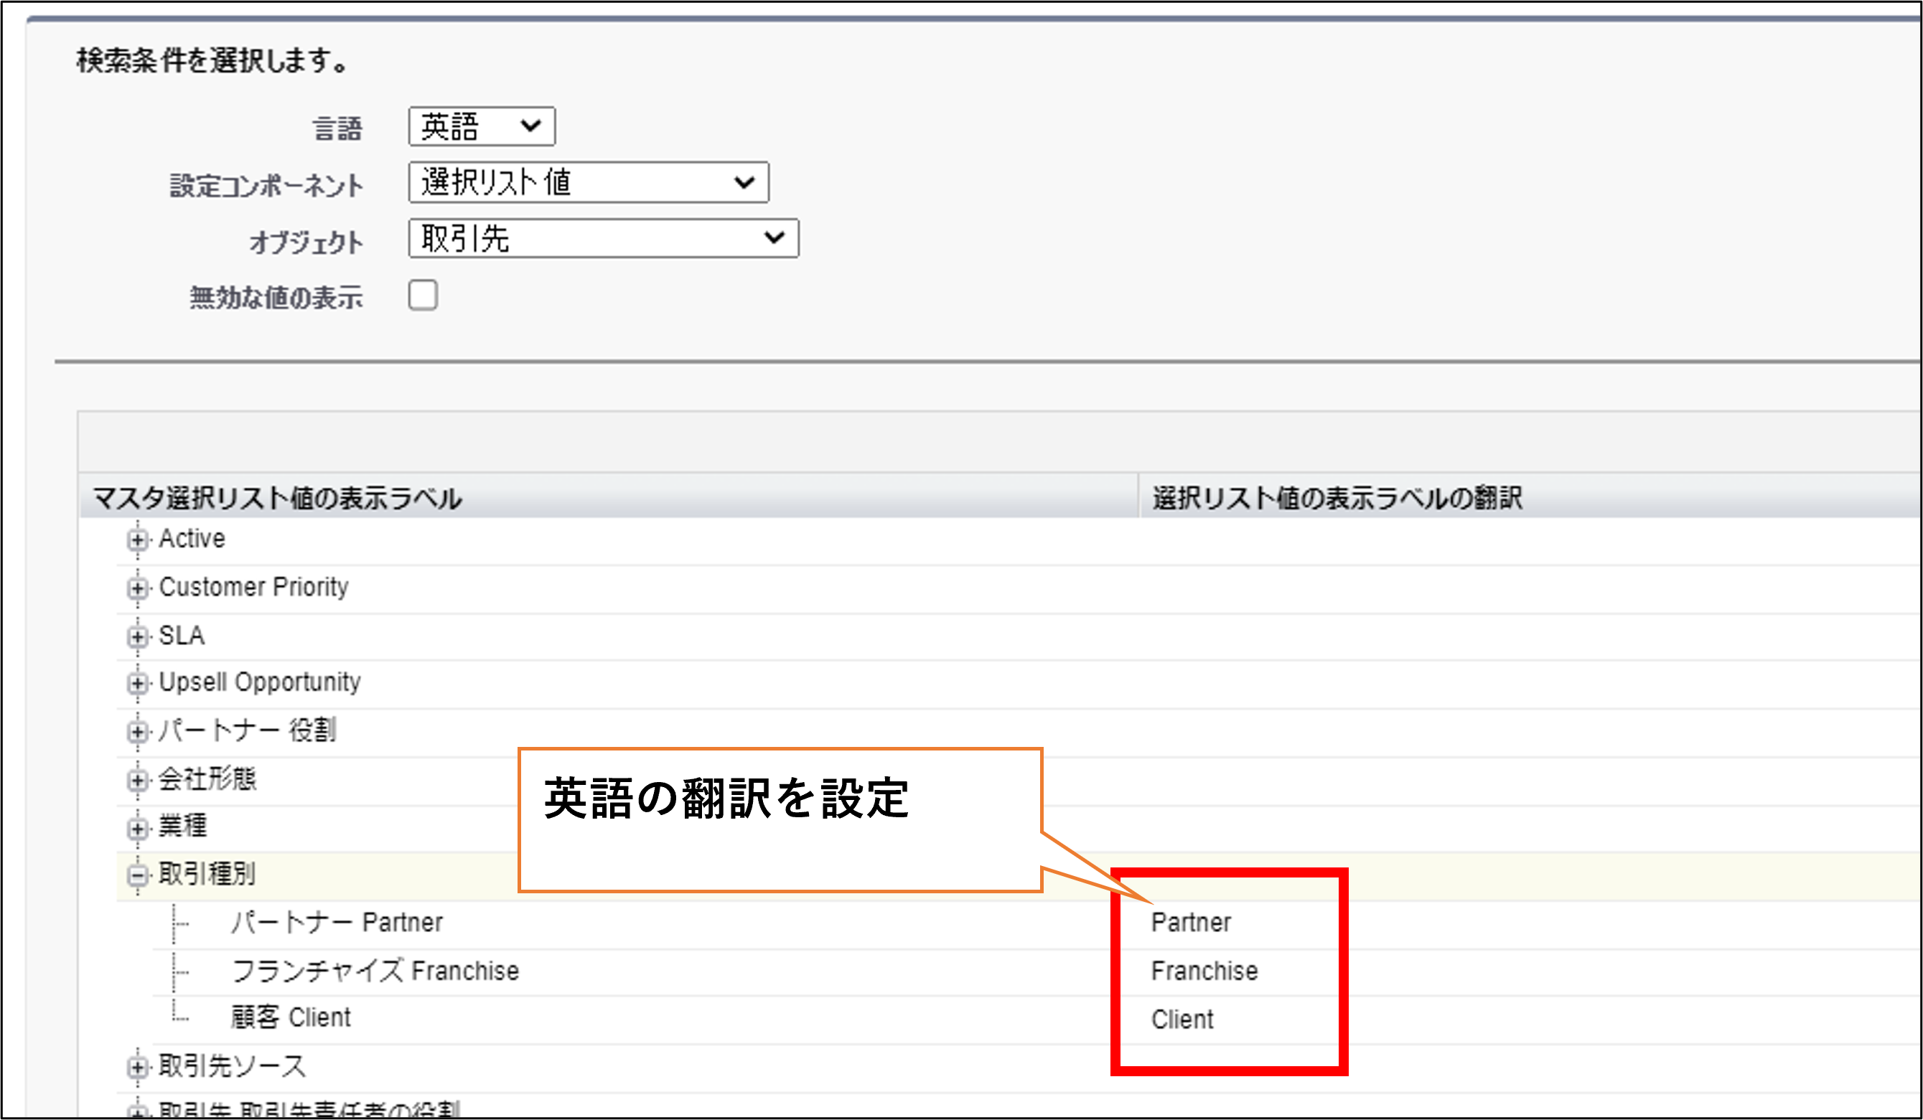Viewport: 1923px width, 1120px height.
Task: Open the 設定コンポーネント dropdown
Action: point(589,182)
